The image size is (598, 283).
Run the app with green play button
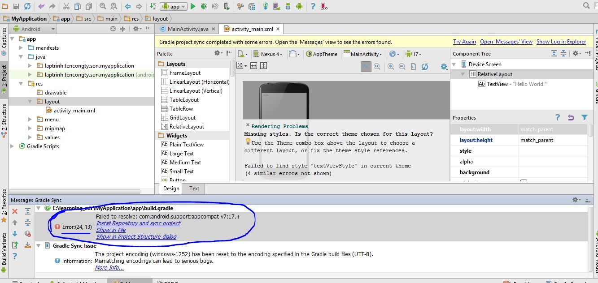click(193, 6)
